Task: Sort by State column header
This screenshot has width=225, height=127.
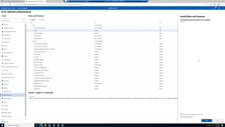Action: click(x=95, y=23)
